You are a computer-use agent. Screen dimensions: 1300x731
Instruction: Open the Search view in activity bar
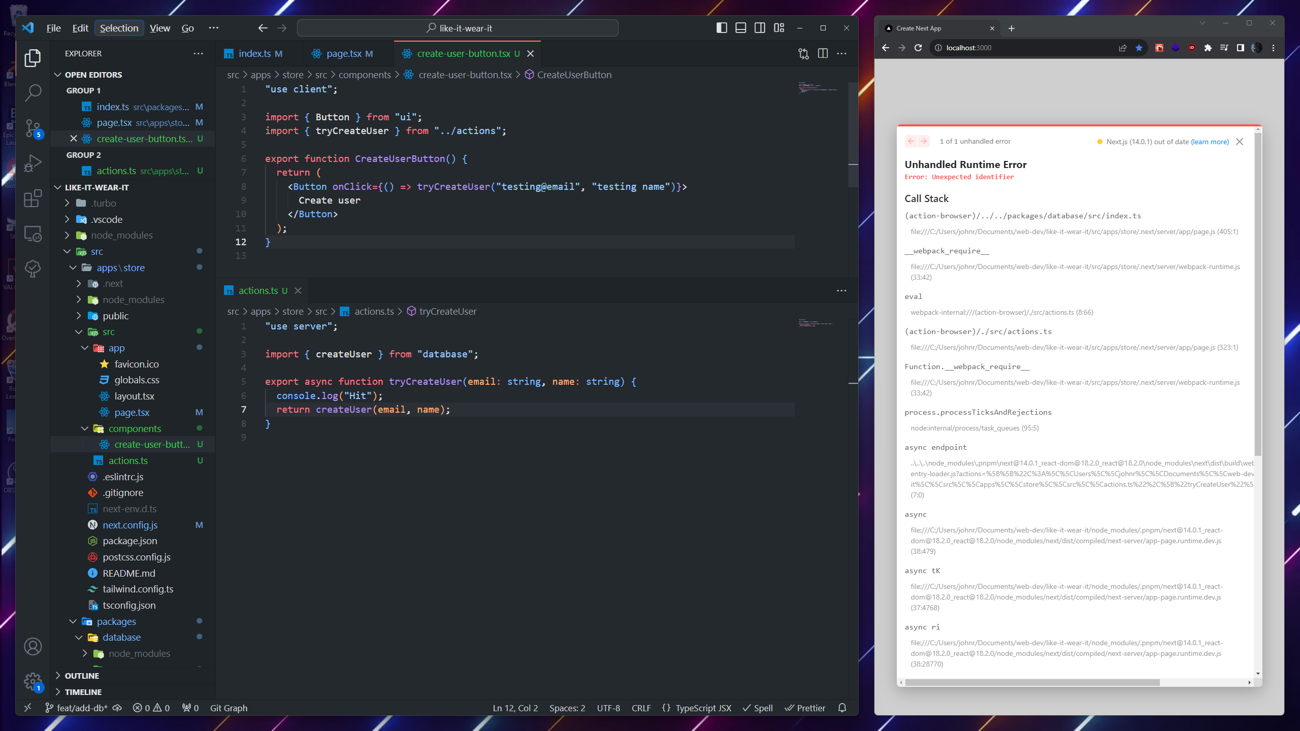(33, 92)
